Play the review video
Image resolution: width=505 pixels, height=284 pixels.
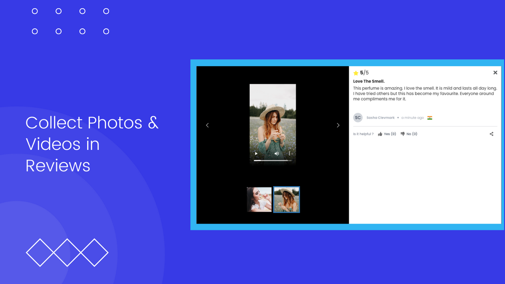pyautogui.click(x=256, y=153)
